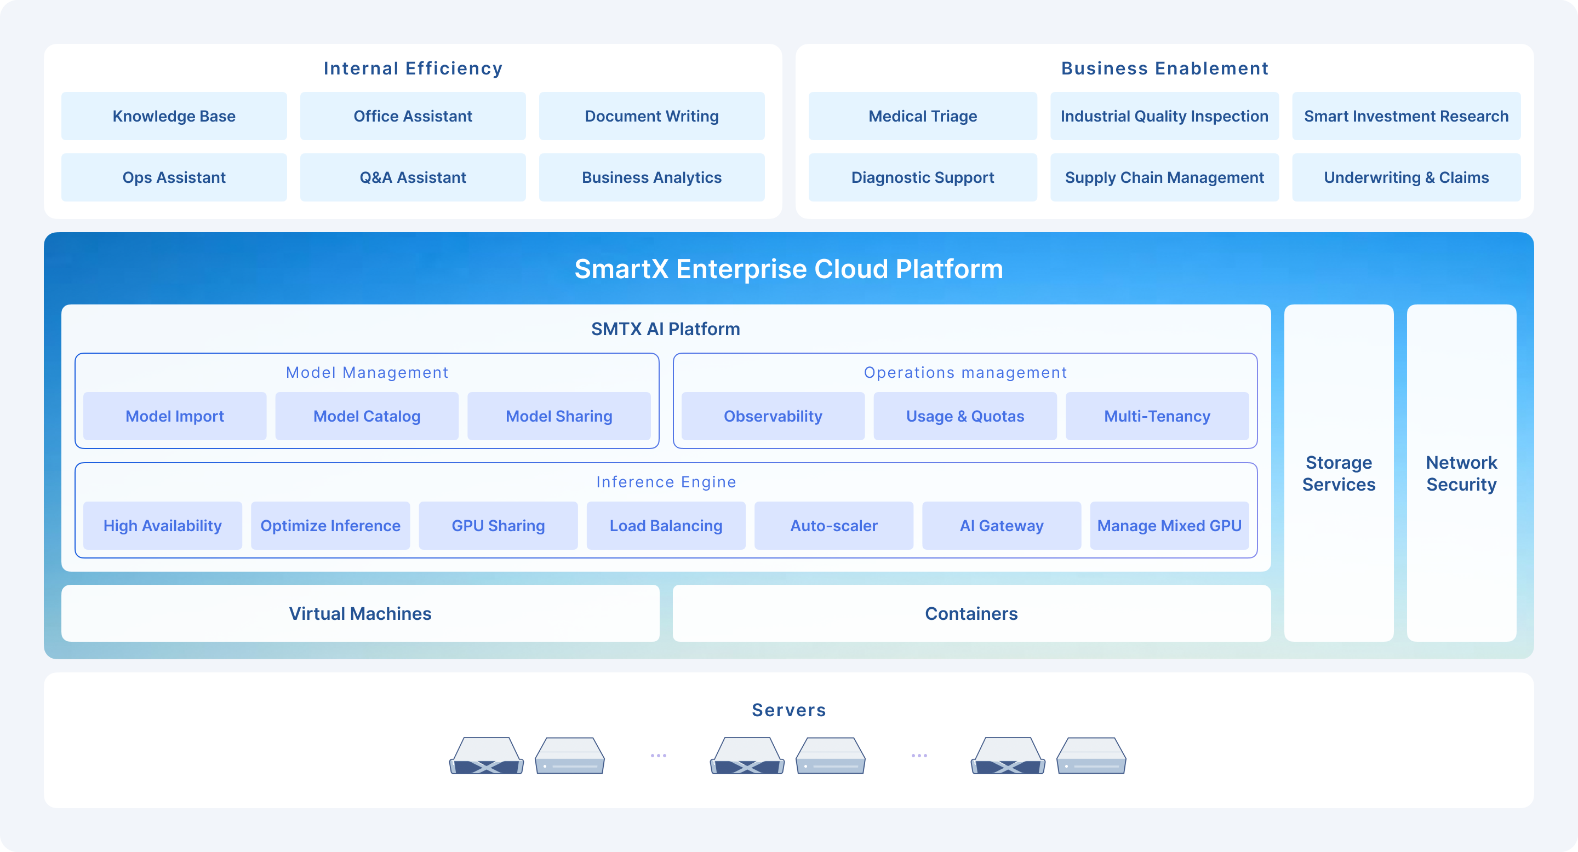1578x852 pixels.
Task: Click the first light gray server icon
Action: [570, 755]
